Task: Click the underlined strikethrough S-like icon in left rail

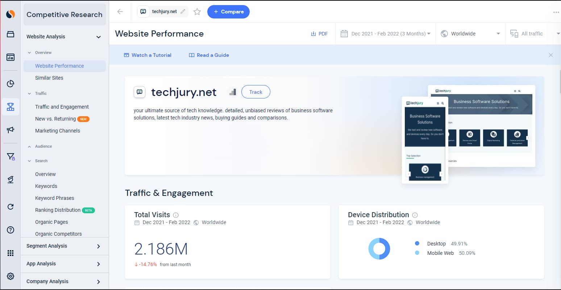Action: [11, 180]
